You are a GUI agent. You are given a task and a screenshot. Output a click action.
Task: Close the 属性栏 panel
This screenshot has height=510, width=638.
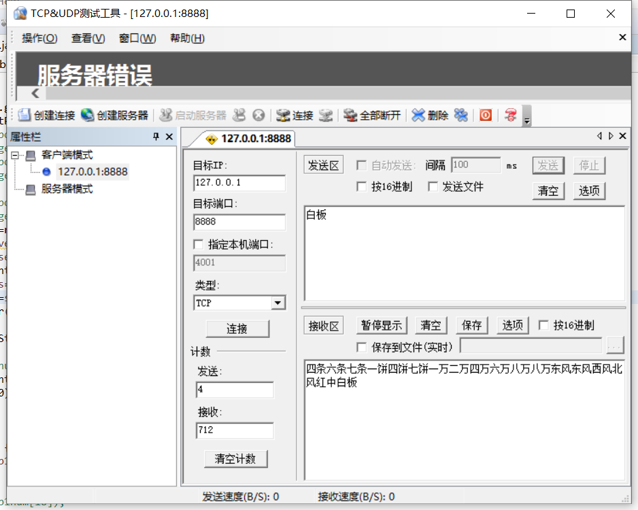click(169, 137)
